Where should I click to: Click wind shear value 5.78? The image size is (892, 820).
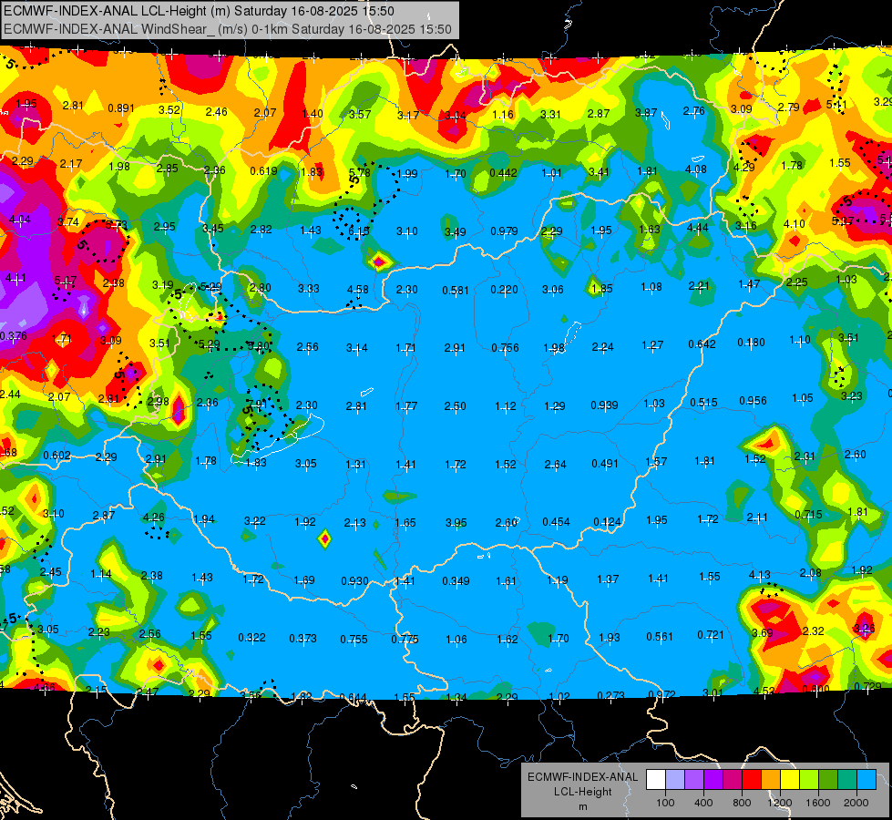point(360,172)
